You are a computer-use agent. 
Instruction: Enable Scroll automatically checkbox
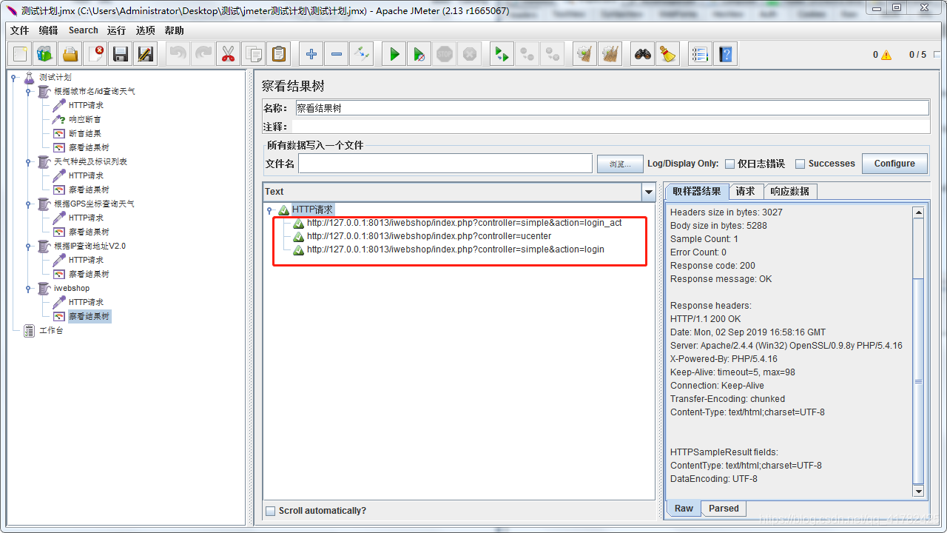click(x=271, y=511)
